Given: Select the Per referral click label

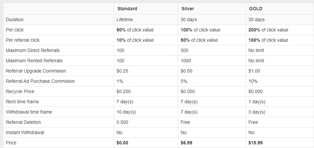Looking at the screenshot, I should point(23,40).
